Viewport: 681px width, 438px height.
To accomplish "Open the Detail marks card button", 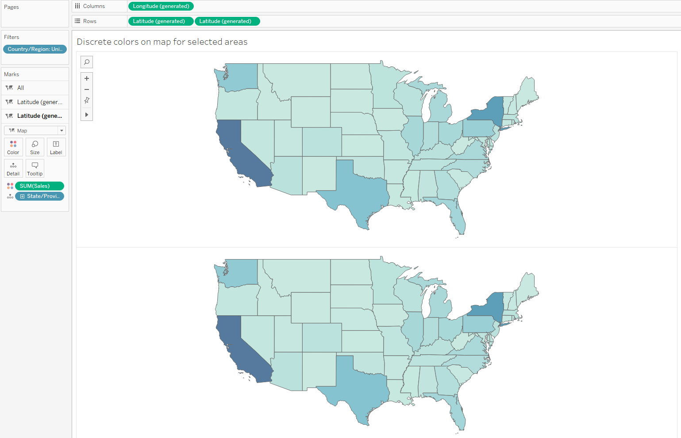I will click(x=13, y=168).
